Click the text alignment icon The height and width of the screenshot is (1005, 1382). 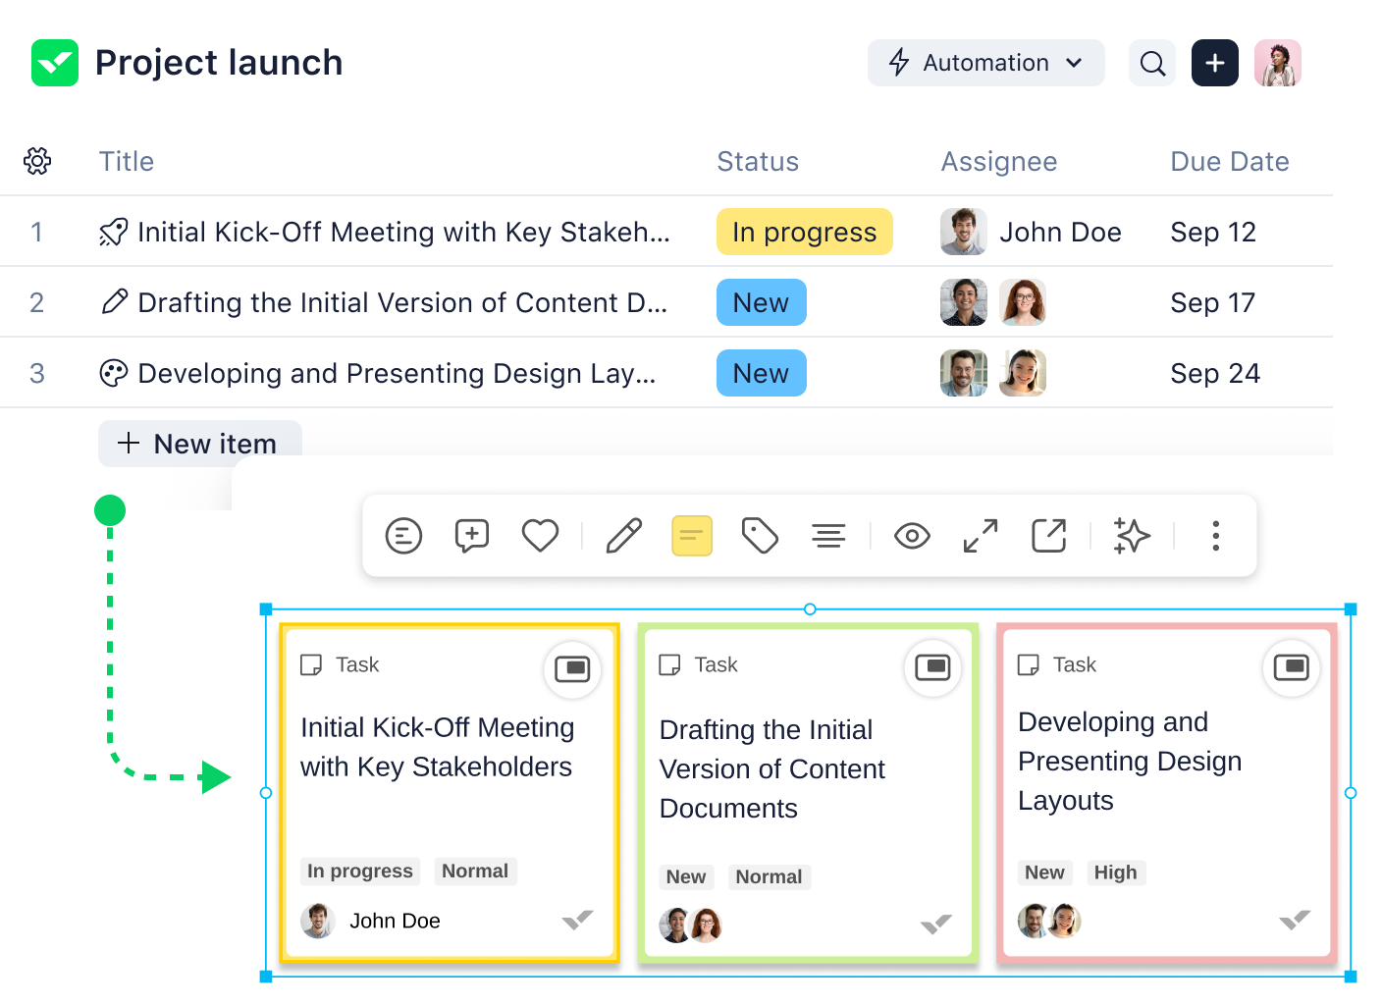(x=828, y=536)
